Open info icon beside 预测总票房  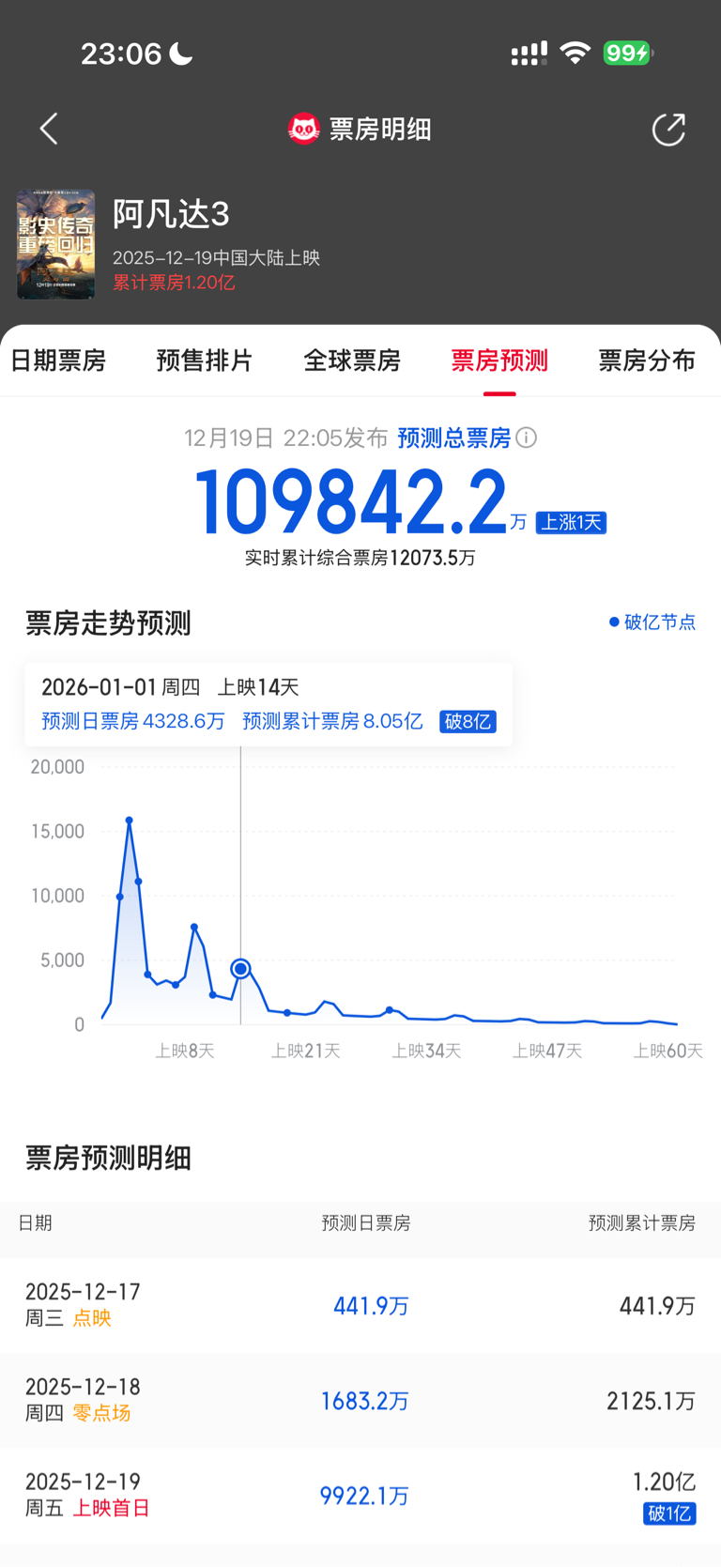pos(527,438)
